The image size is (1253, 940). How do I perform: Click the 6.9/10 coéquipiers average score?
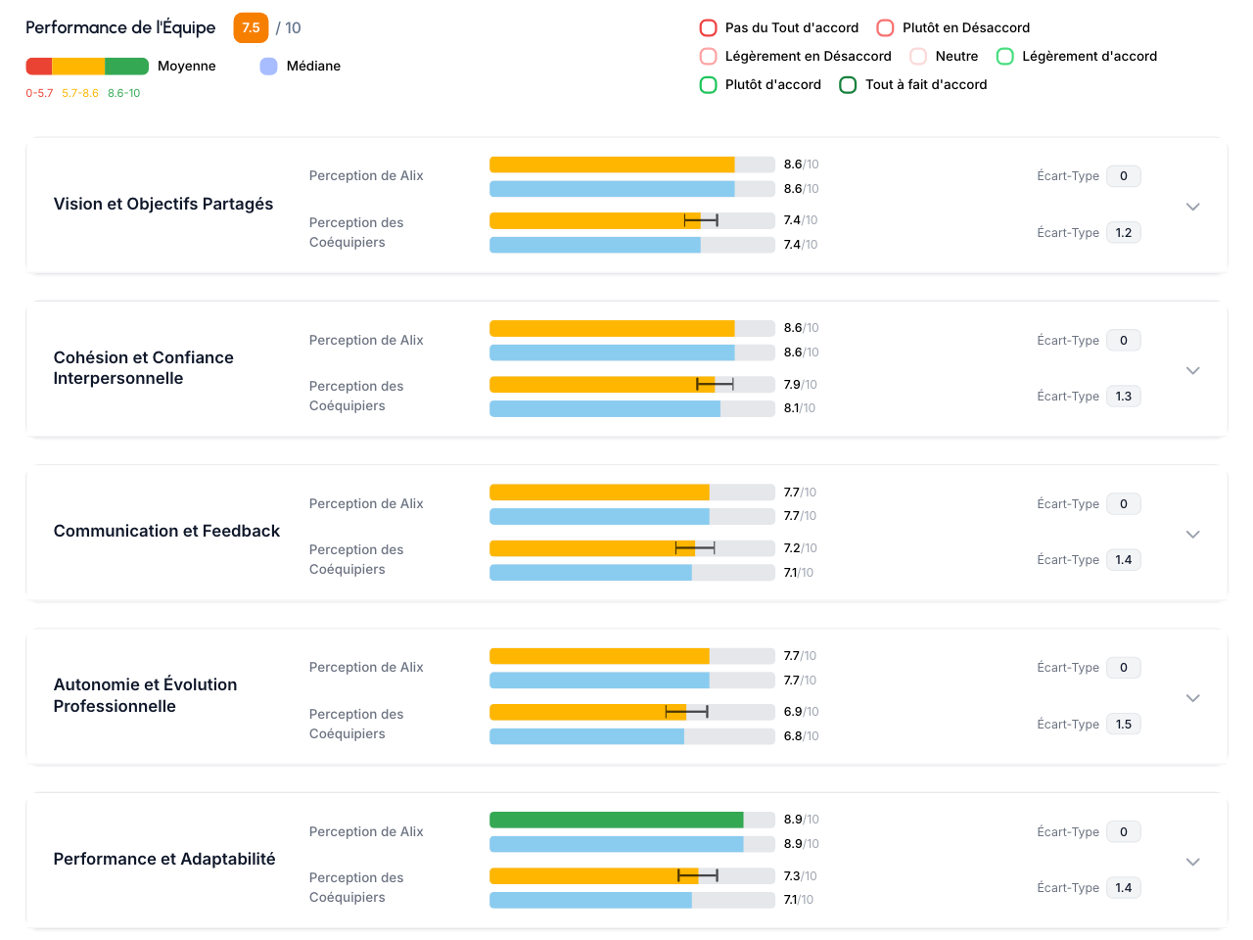point(801,712)
